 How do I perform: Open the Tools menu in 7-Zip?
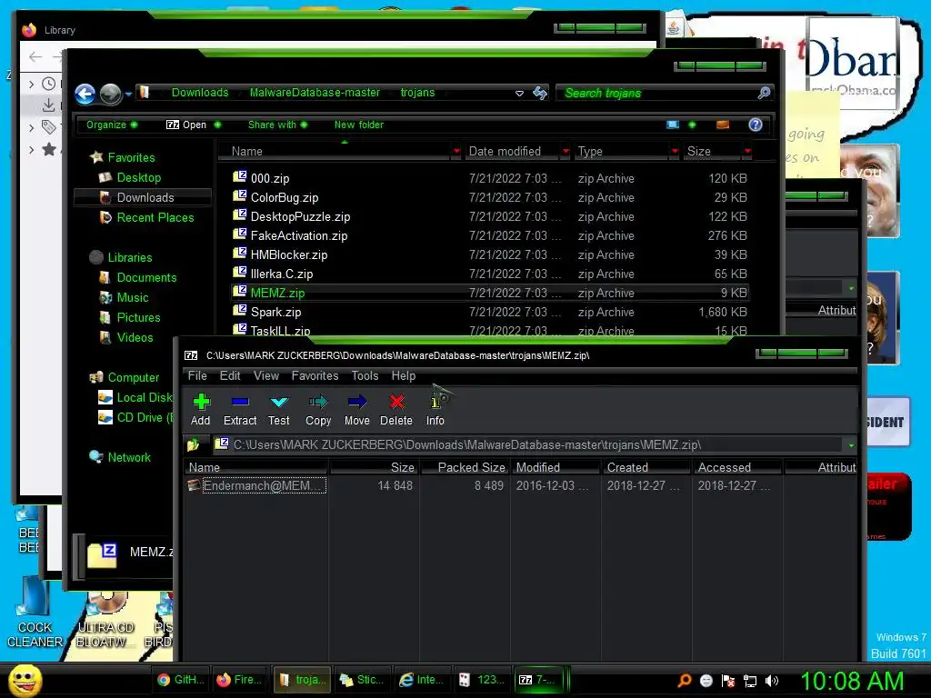(365, 375)
